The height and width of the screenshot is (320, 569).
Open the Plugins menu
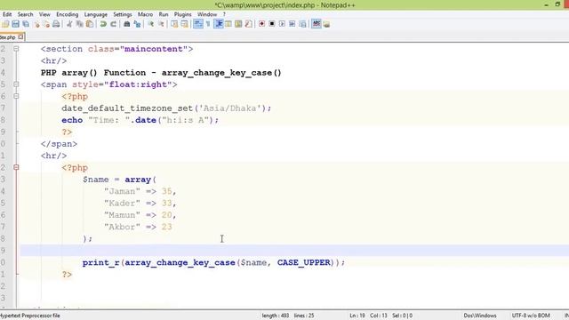(x=183, y=14)
